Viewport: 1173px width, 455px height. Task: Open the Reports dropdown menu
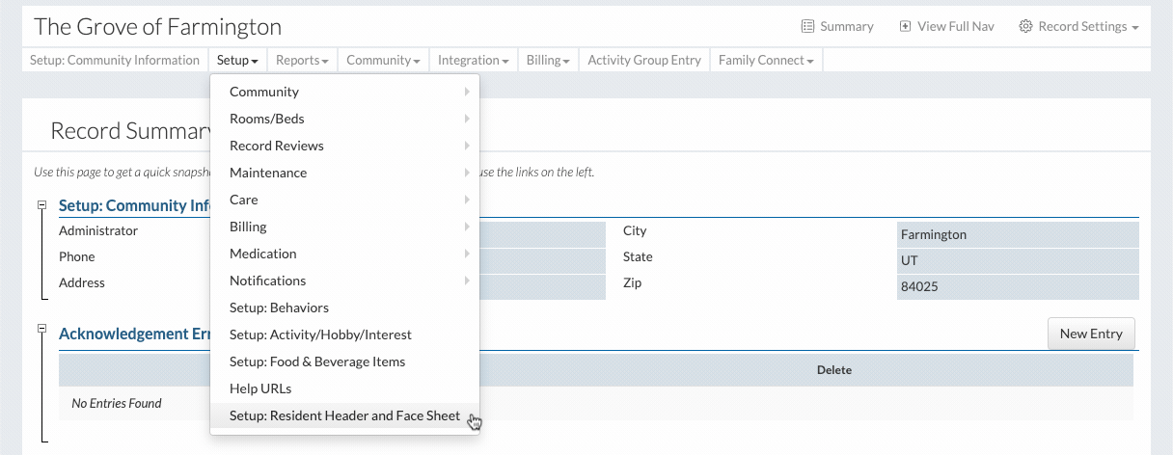pyautogui.click(x=302, y=60)
